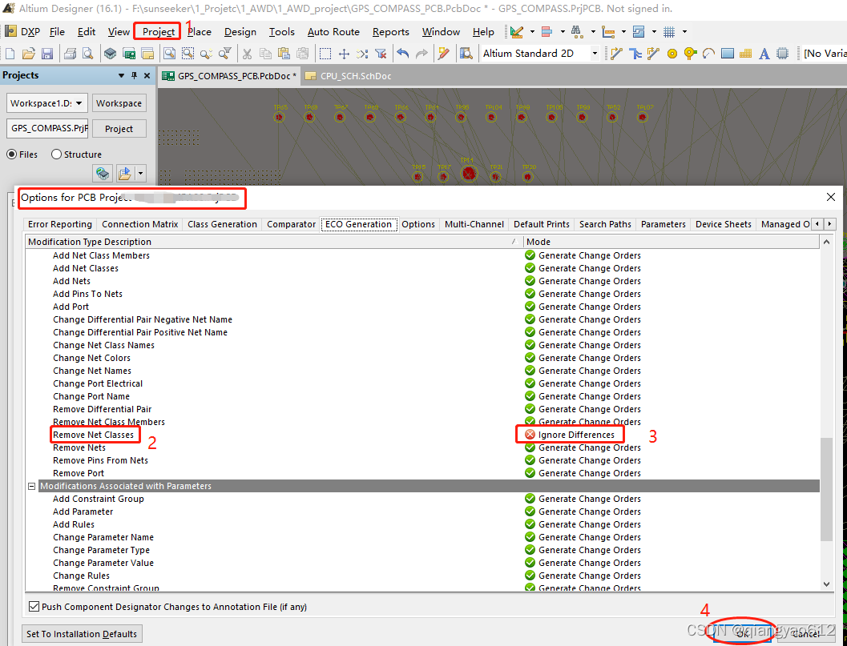Click the Select inside area icon
Screen dimensions: 847x646
pyautogui.click(x=325, y=54)
